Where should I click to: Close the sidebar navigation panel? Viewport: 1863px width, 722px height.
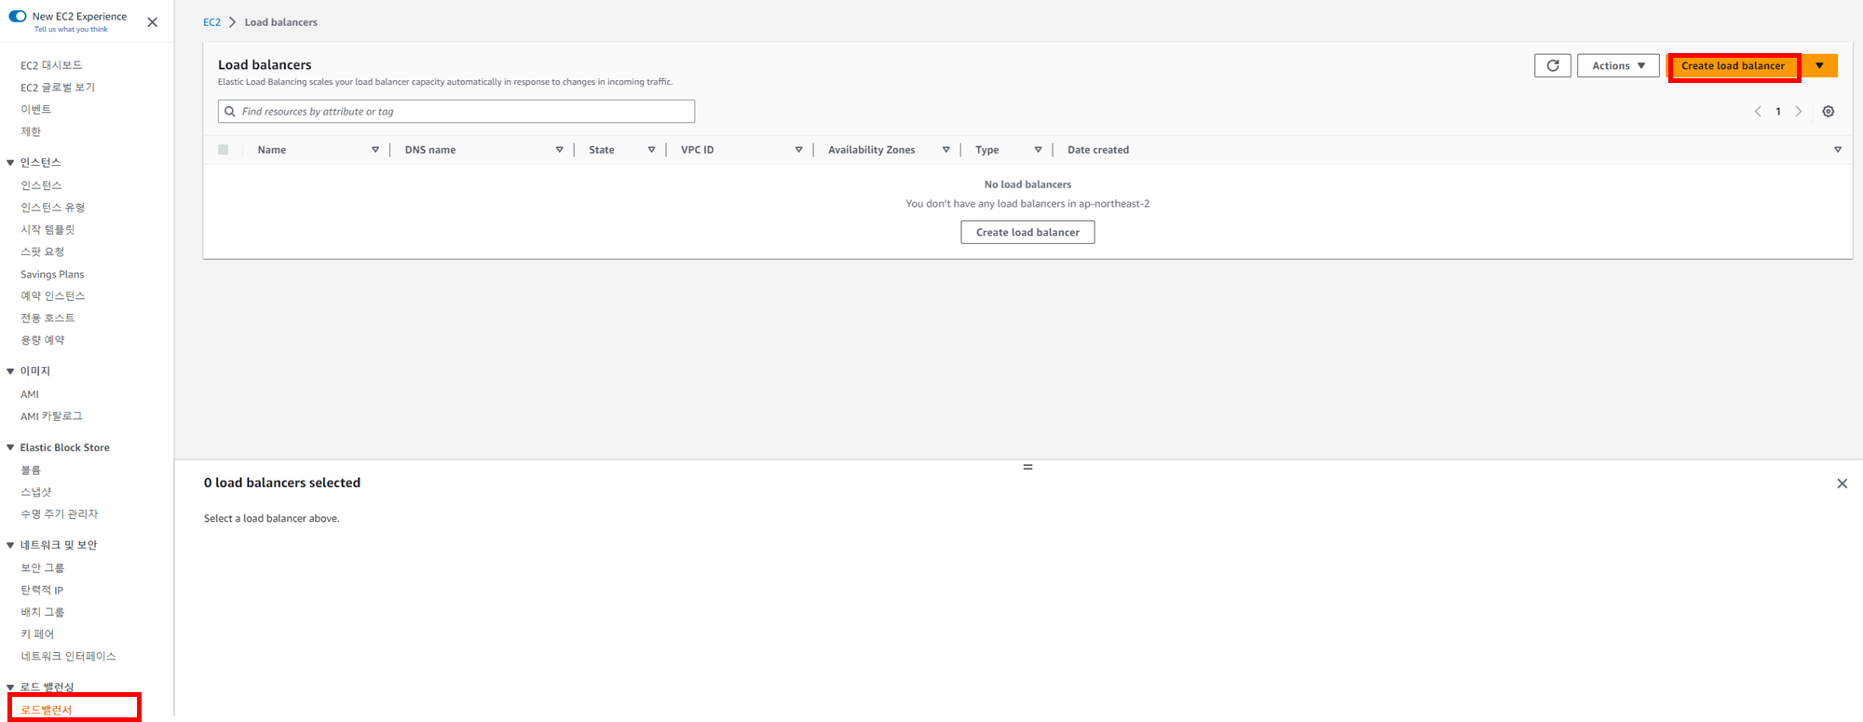tap(153, 22)
